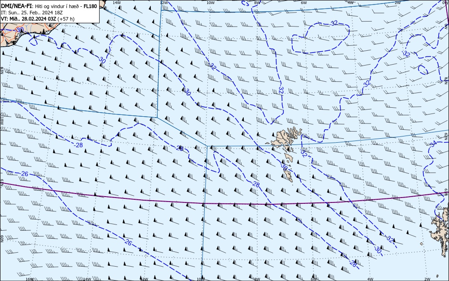
Task: Click the '60N' latitude label on the left edge
Action: tap(2, 239)
